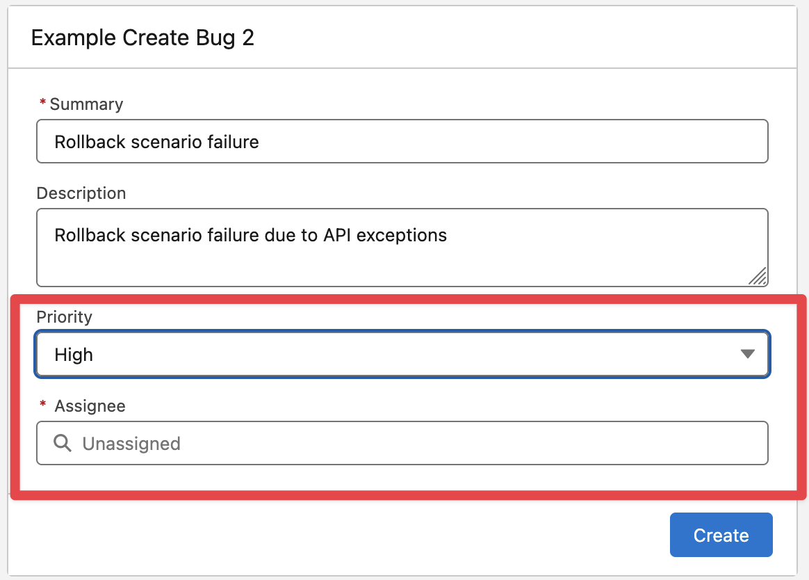Click the 'Example Create Bug 2' heading

142,38
